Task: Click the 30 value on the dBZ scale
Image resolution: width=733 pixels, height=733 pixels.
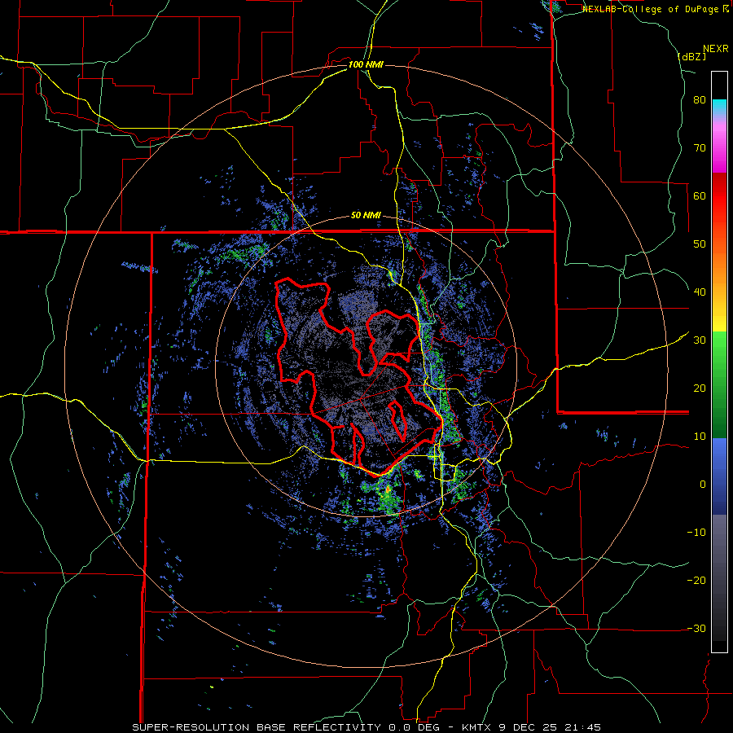Action: [700, 340]
